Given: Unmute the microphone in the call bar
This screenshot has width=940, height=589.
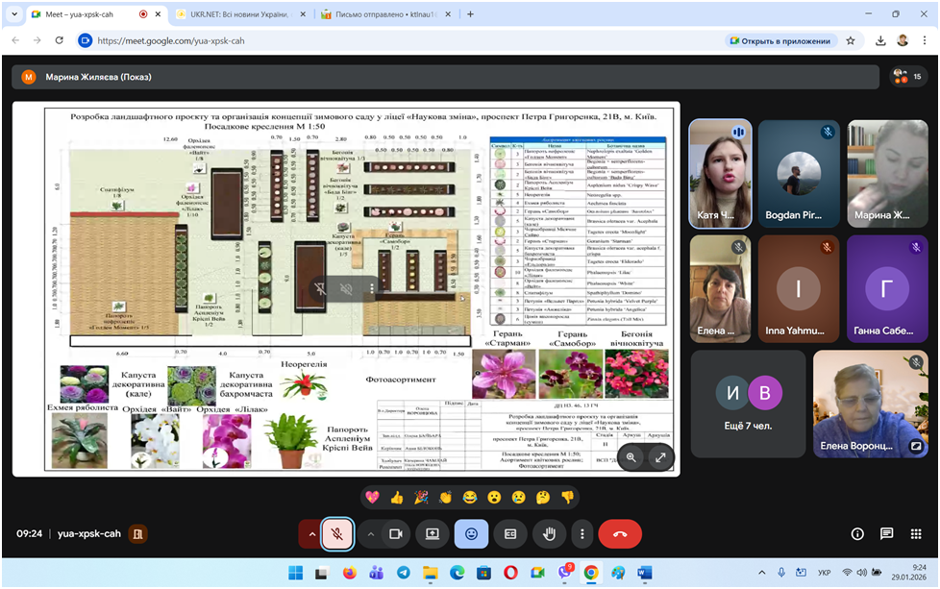Looking at the screenshot, I should click(x=336, y=533).
